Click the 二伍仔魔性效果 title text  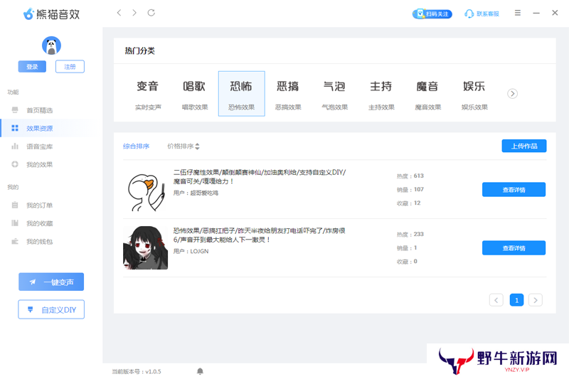coord(260,176)
